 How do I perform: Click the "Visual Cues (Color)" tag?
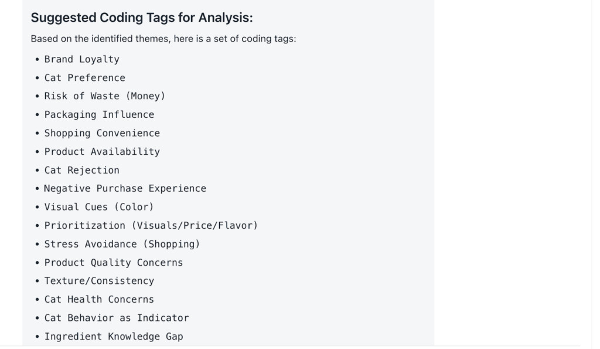pos(98,207)
